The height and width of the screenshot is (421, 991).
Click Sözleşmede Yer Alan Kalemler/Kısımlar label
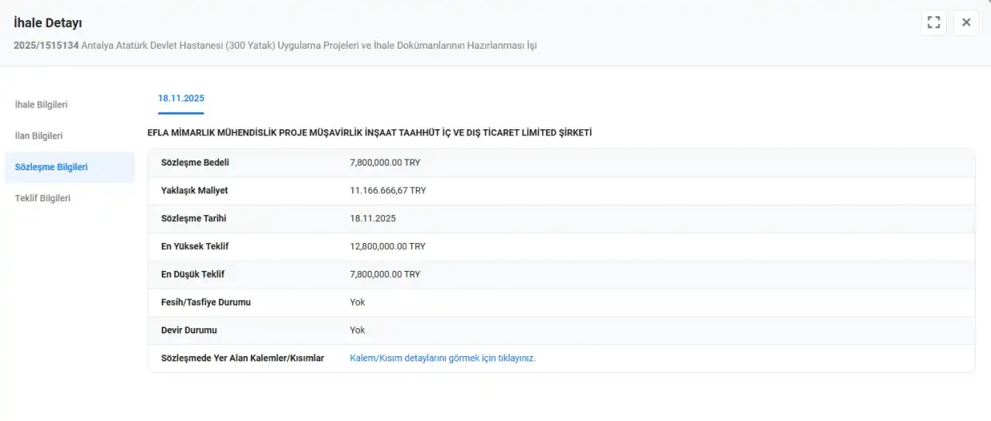click(242, 358)
